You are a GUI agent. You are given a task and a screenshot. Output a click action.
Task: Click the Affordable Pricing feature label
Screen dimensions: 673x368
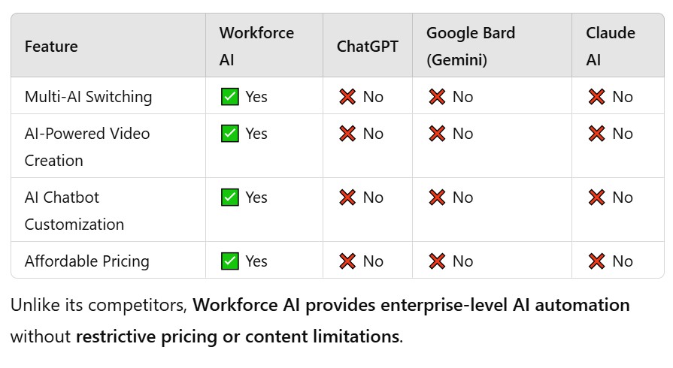click(x=86, y=261)
